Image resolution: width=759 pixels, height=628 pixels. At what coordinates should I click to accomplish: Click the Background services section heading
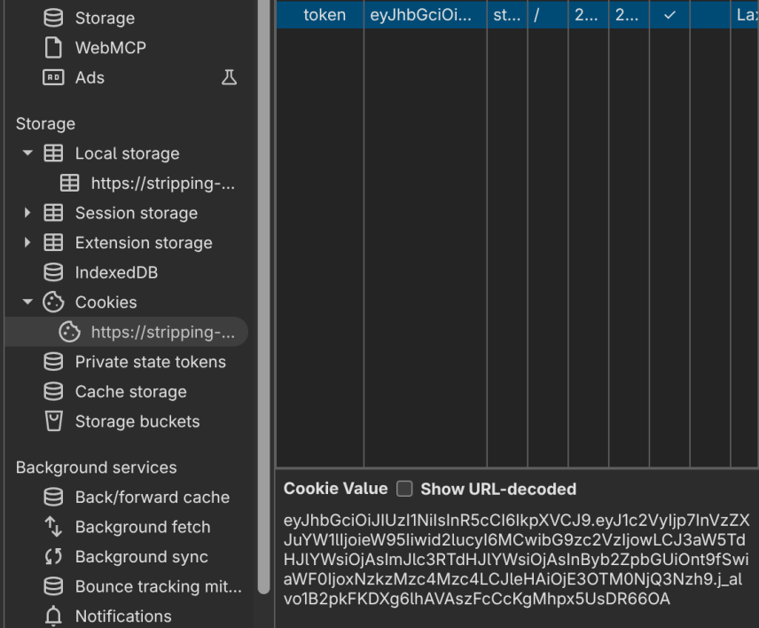pos(97,467)
